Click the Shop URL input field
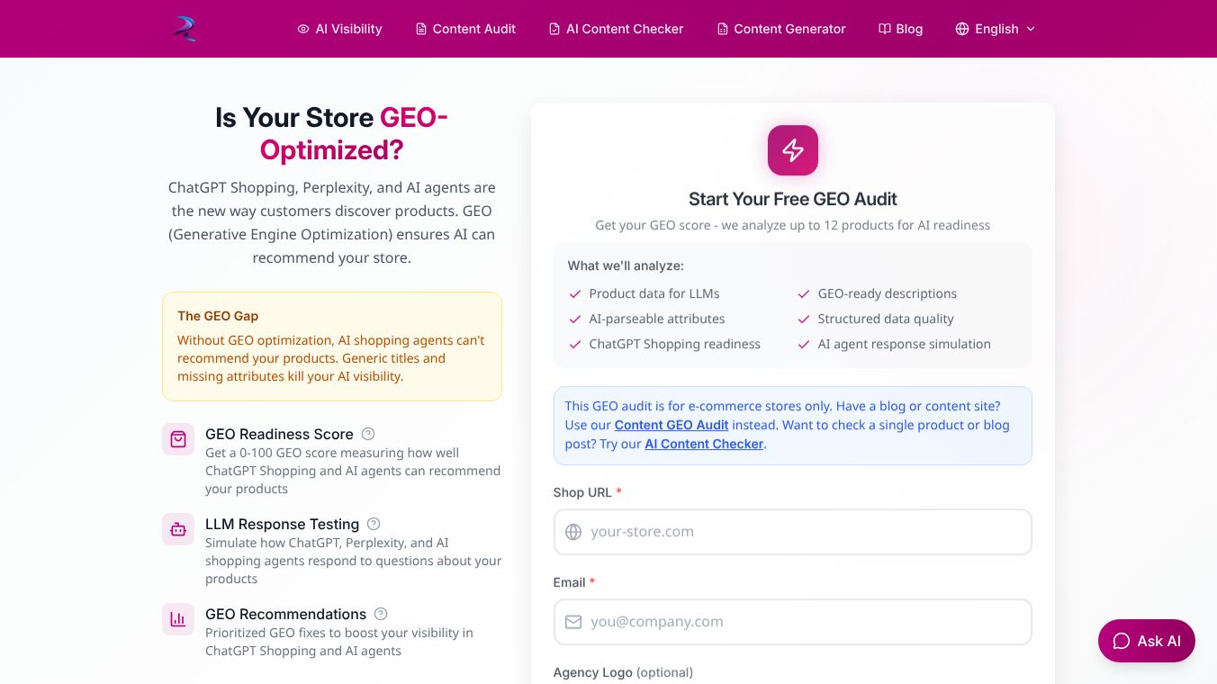The height and width of the screenshot is (684, 1217). coord(792,532)
